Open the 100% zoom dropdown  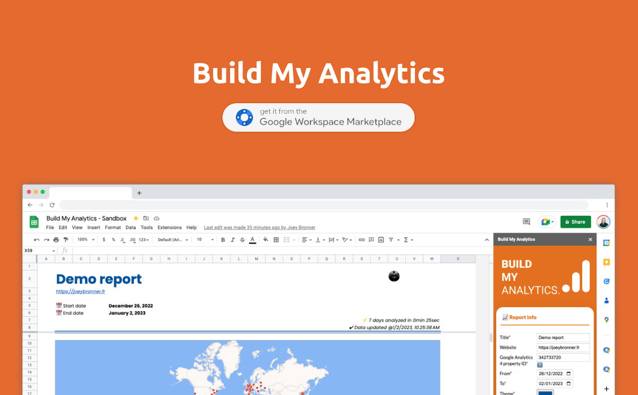coord(86,240)
